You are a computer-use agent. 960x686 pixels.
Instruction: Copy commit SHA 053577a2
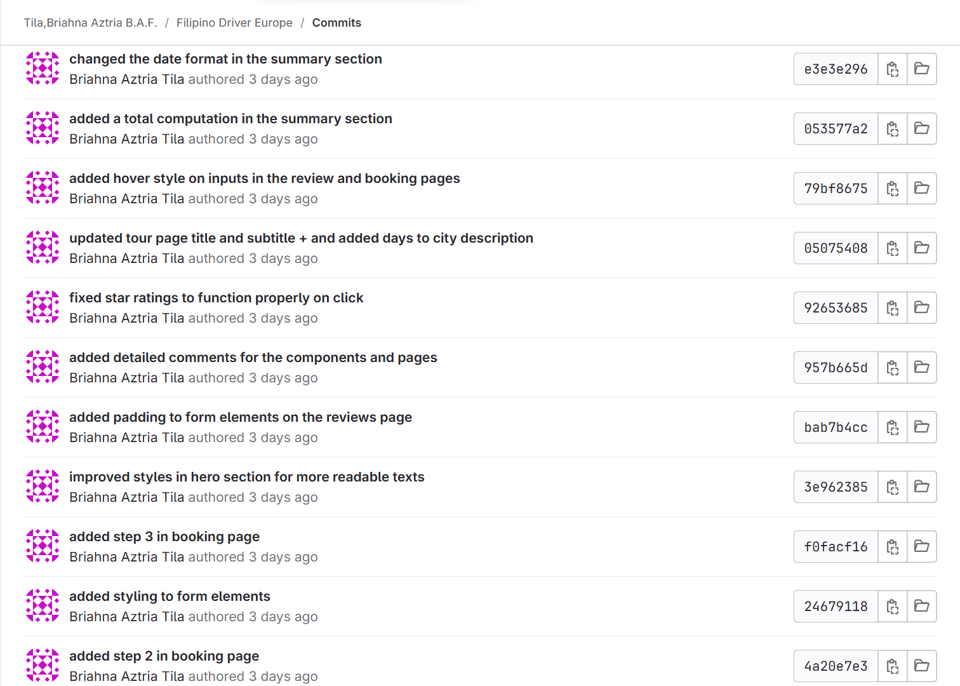[x=892, y=129]
